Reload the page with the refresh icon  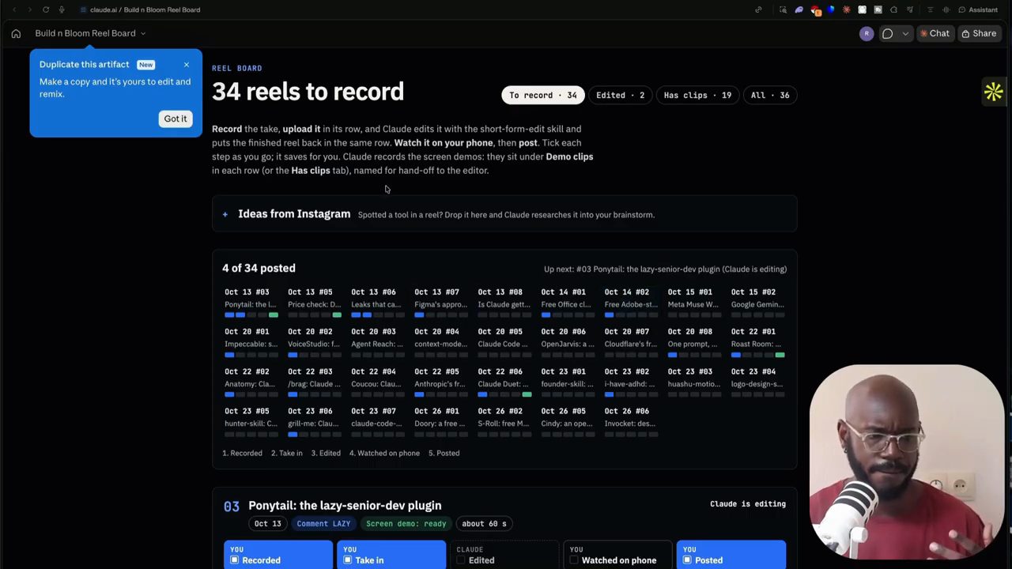click(46, 9)
